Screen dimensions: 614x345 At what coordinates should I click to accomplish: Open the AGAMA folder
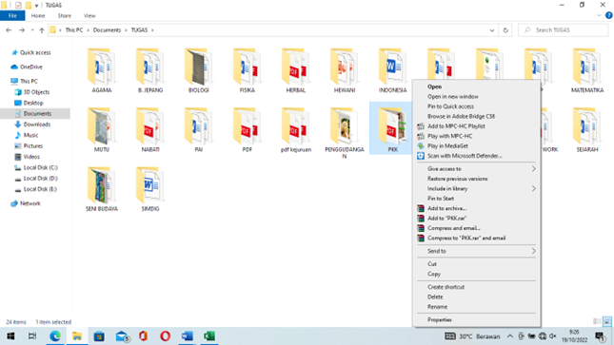click(x=102, y=70)
